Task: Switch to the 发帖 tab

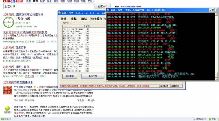Action: 74,19
